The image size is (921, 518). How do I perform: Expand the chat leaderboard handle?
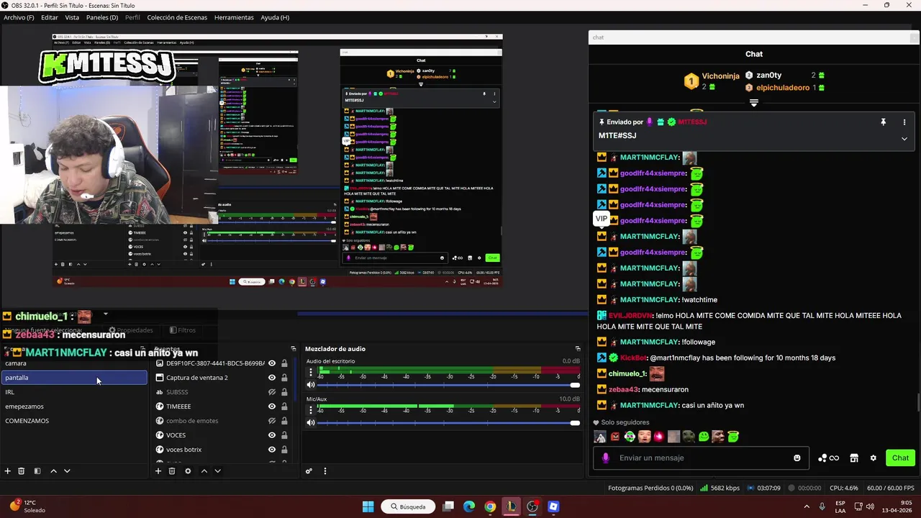point(754,104)
